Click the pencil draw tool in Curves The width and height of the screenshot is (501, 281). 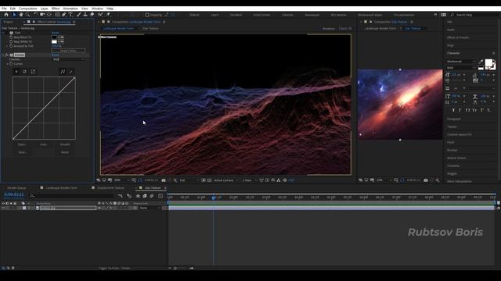click(x=71, y=72)
